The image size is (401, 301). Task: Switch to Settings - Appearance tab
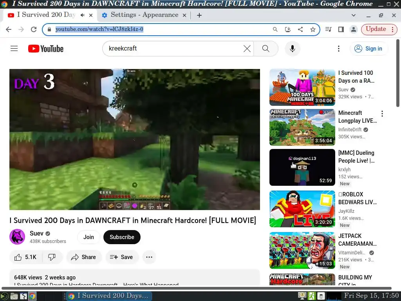point(144,15)
